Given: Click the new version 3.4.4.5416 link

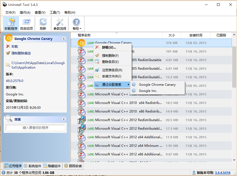Looking at the screenshot, I should pyautogui.click(x=222, y=173).
